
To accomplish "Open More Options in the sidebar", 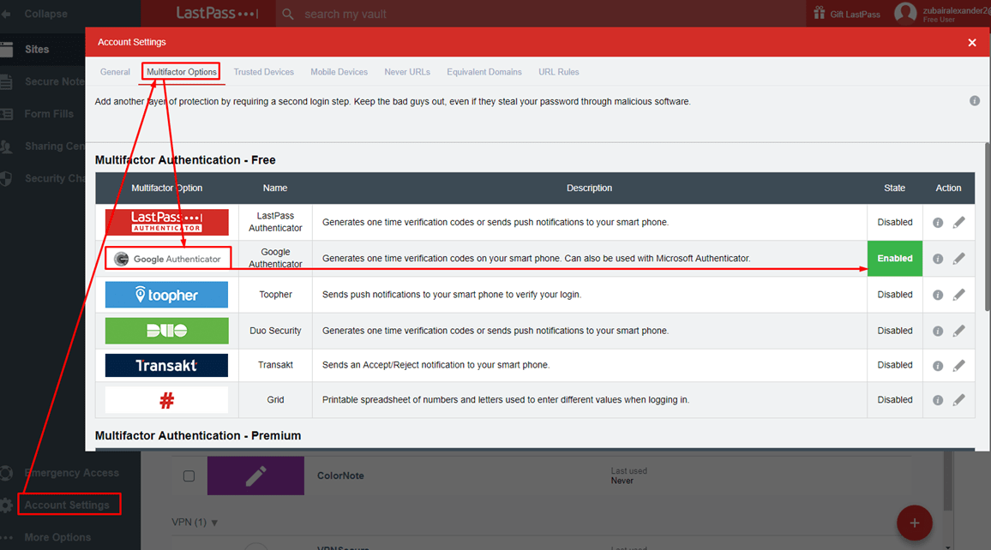I will [57, 537].
